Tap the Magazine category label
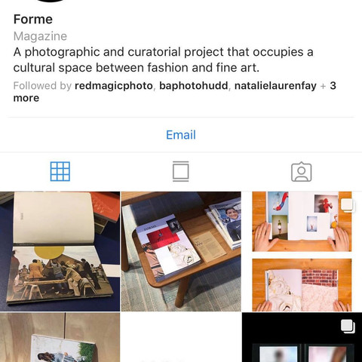 click(40, 36)
